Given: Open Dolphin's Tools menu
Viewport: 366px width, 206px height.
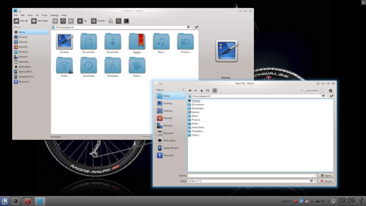Looking at the screenshot, I should tap(44, 15).
